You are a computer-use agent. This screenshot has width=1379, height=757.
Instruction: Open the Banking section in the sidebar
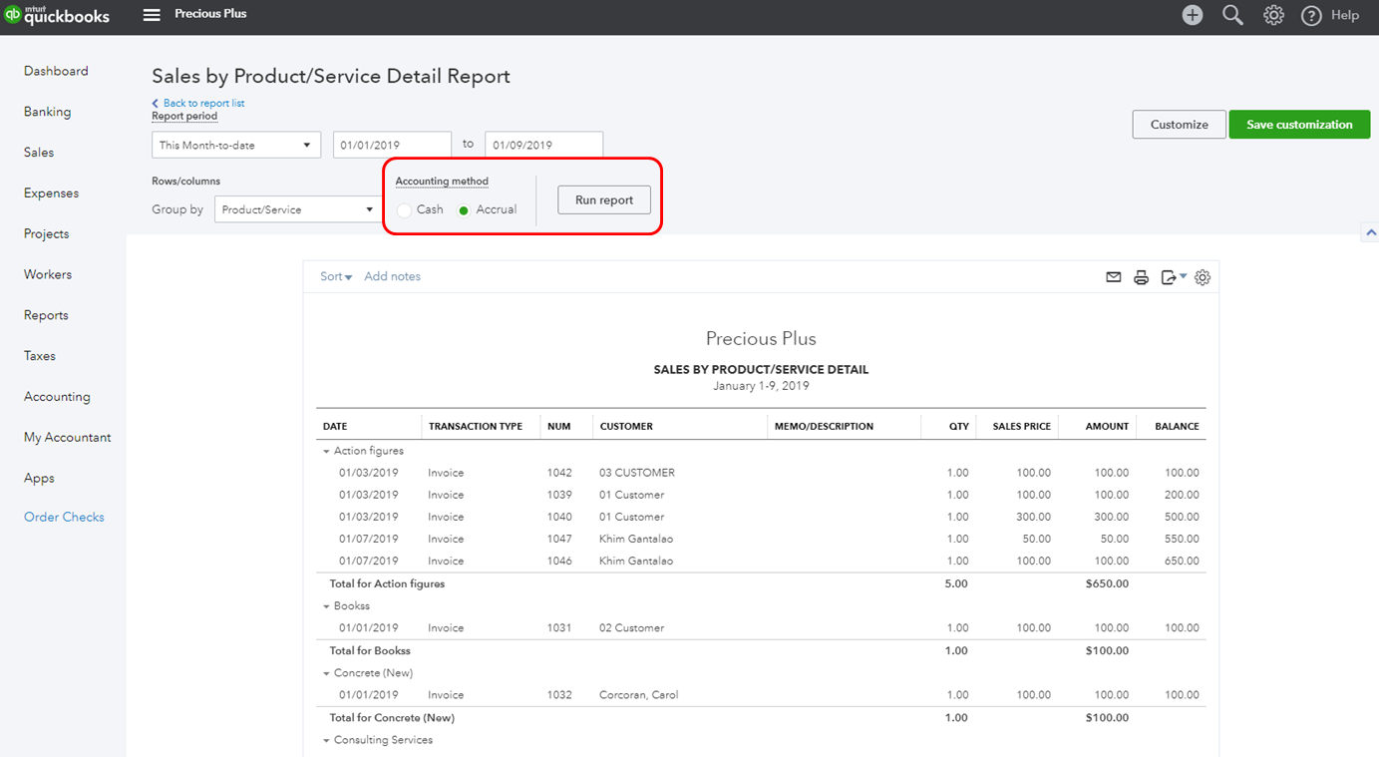click(48, 111)
